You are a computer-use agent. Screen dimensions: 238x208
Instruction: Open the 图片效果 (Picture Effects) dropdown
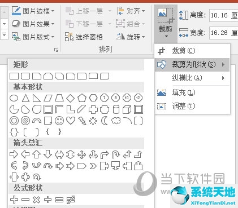(x=33, y=24)
